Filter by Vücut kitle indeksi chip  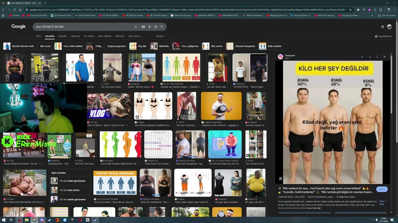click(x=69, y=46)
